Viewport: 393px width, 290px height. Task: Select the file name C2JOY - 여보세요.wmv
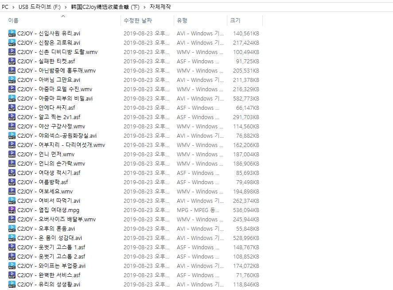coord(45,191)
